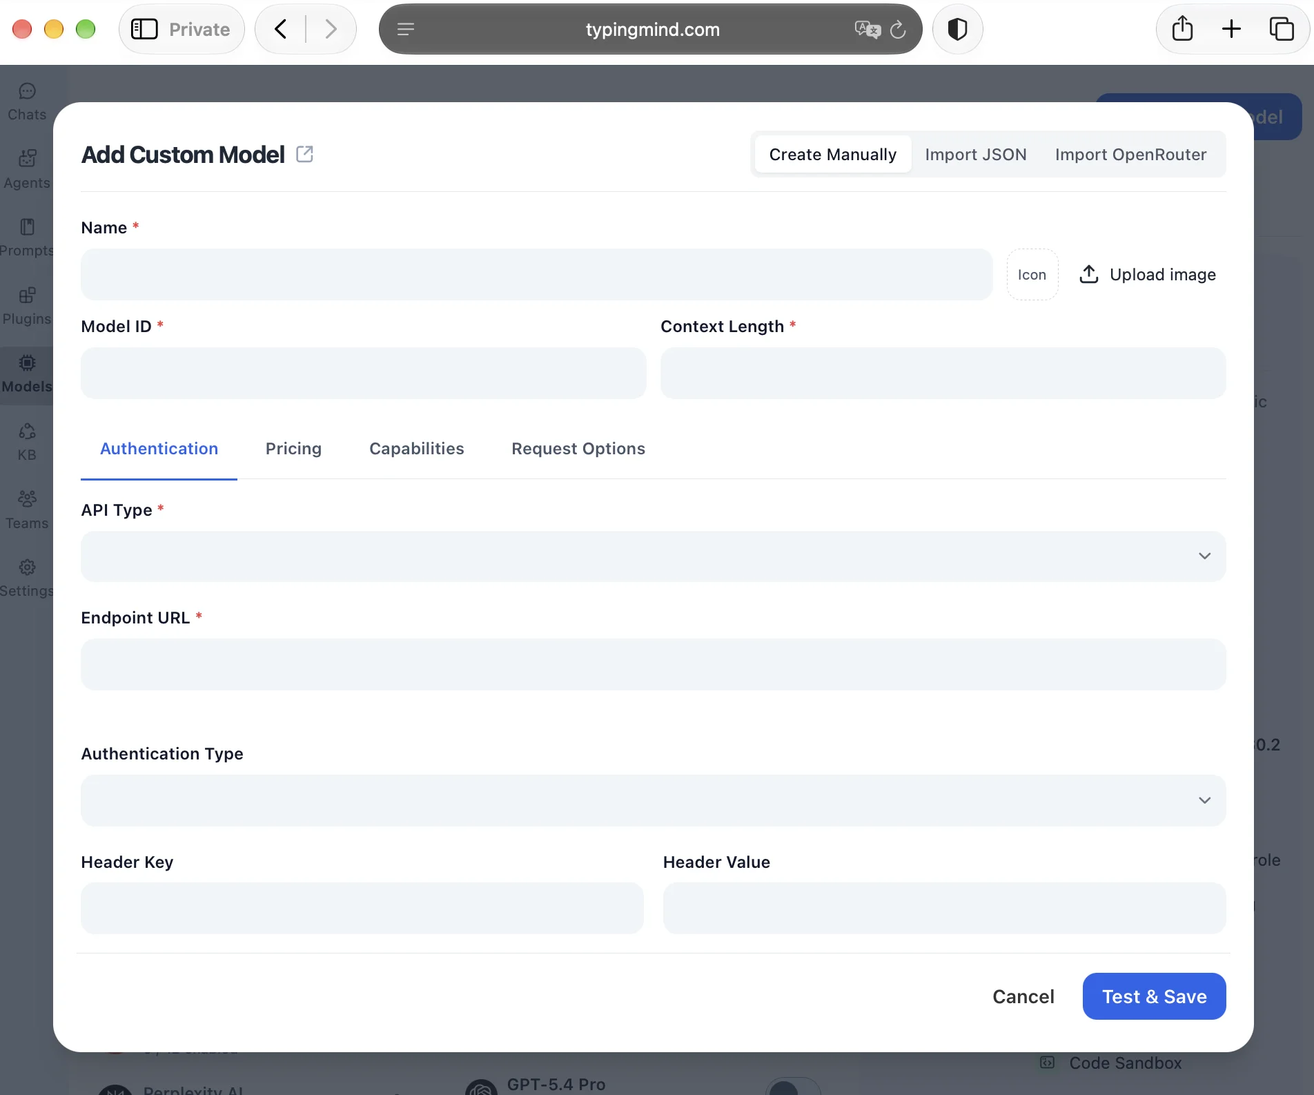This screenshot has height=1095, width=1314.
Task: Go forward in browser history
Action: pyautogui.click(x=331, y=29)
